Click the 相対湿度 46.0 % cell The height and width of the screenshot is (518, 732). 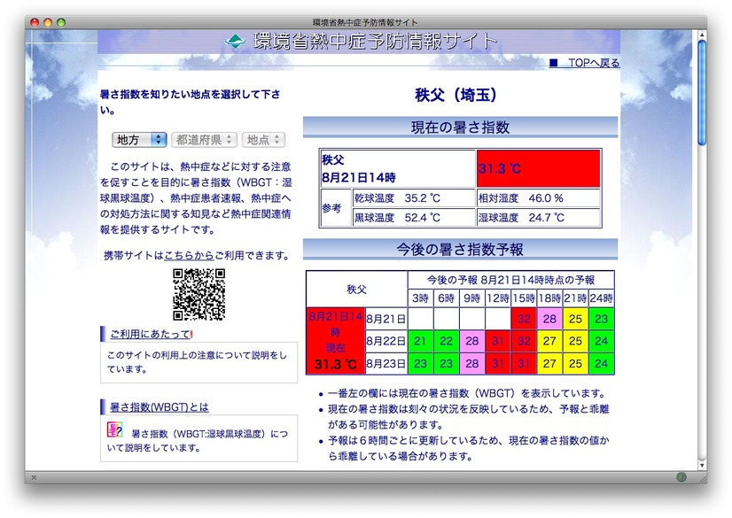pos(538,198)
